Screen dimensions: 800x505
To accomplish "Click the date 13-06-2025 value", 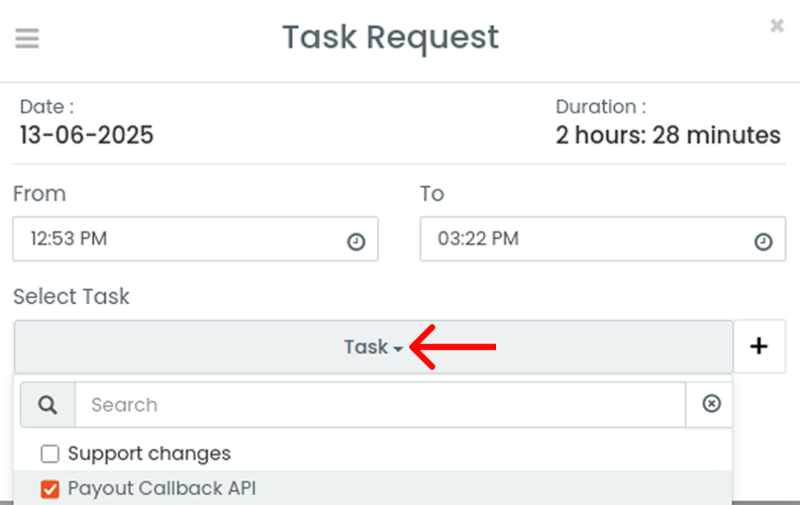I will 87,136.
